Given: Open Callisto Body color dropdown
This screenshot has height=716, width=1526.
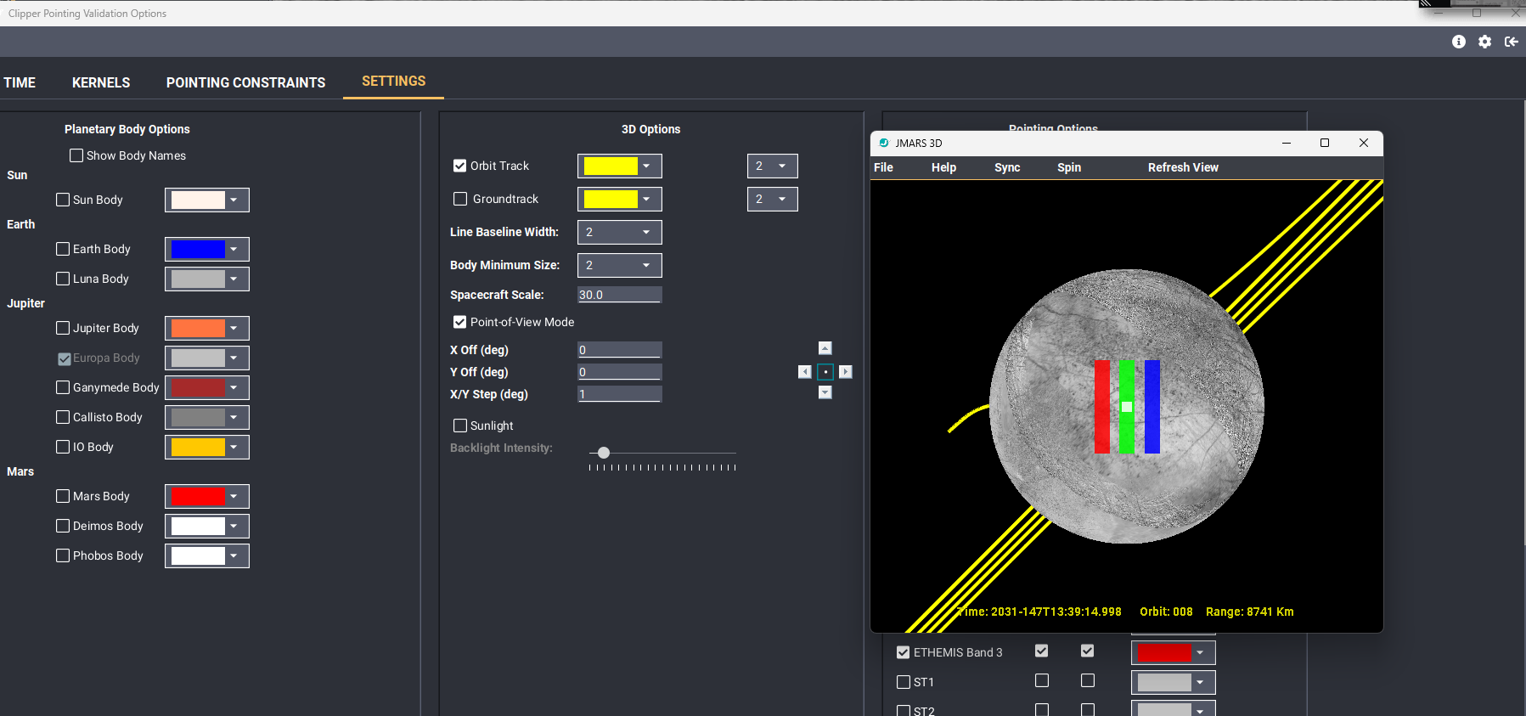Looking at the screenshot, I should (207, 417).
